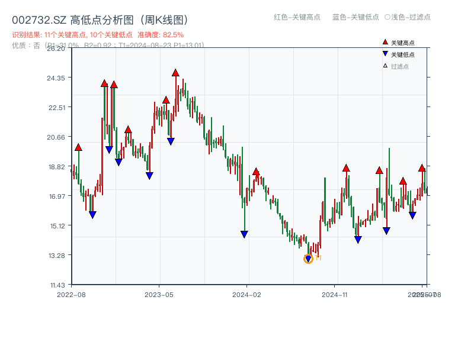Image resolution: width=474 pixels, height=355 pixels.
Task: Click the leftmost red key-high marker near 2022-08
Action: (x=78, y=149)
